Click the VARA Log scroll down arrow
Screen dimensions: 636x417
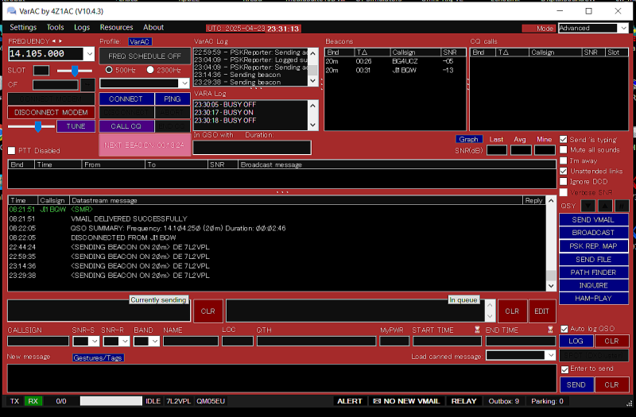pyautogui.click(x=312, y=125)
